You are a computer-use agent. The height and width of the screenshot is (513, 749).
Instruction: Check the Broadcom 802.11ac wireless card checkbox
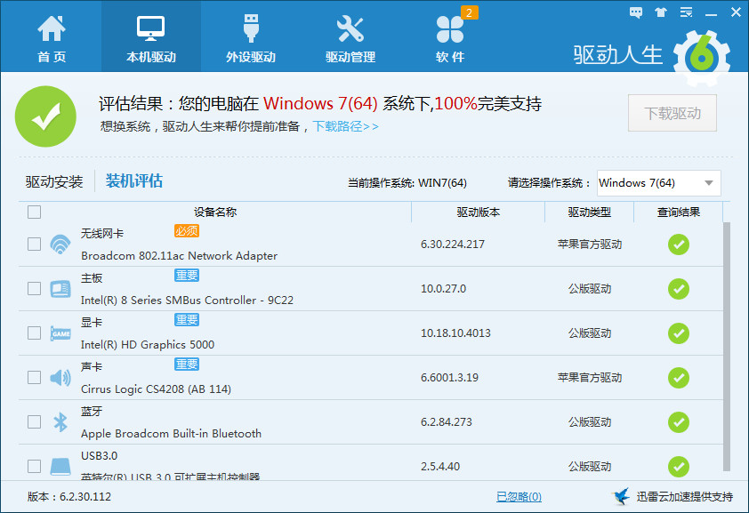33,244
